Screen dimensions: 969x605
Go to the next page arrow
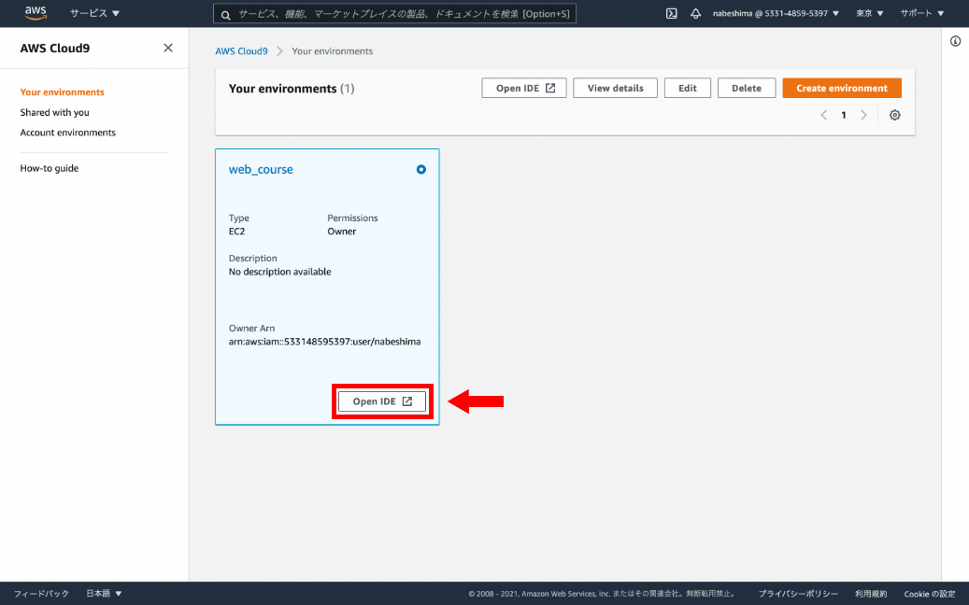864,115
